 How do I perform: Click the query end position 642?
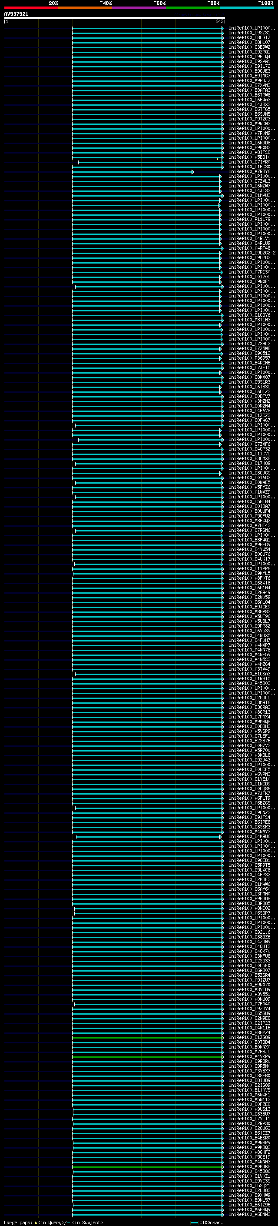point(219,21)
